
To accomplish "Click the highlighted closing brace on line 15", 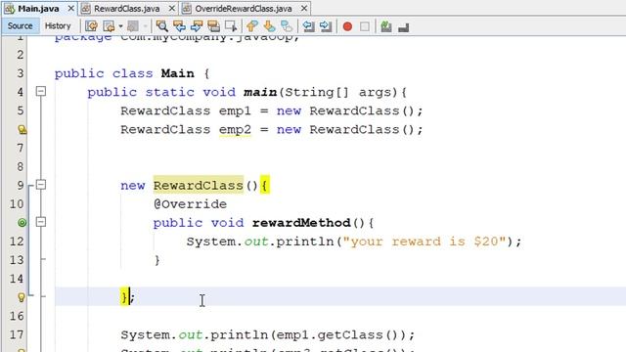I will coord(124,297).
